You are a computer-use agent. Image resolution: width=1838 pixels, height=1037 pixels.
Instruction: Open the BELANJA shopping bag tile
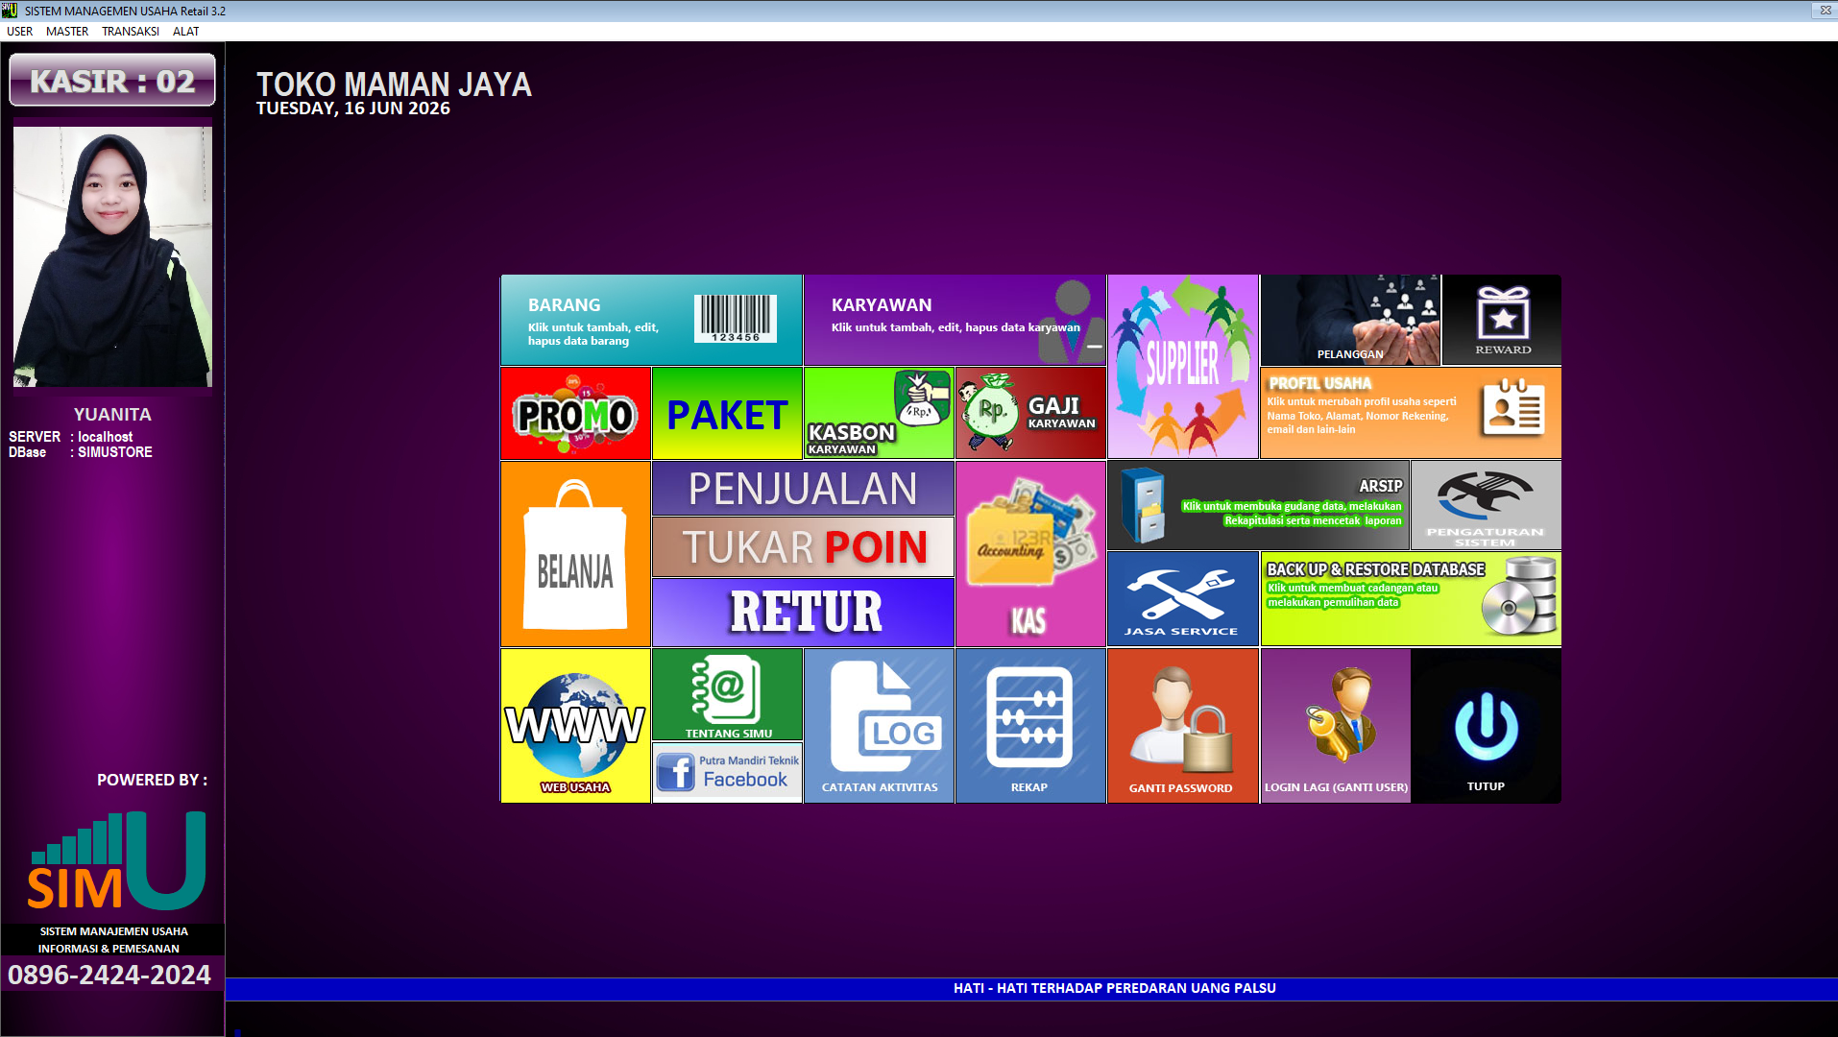[x=575, y=554]
